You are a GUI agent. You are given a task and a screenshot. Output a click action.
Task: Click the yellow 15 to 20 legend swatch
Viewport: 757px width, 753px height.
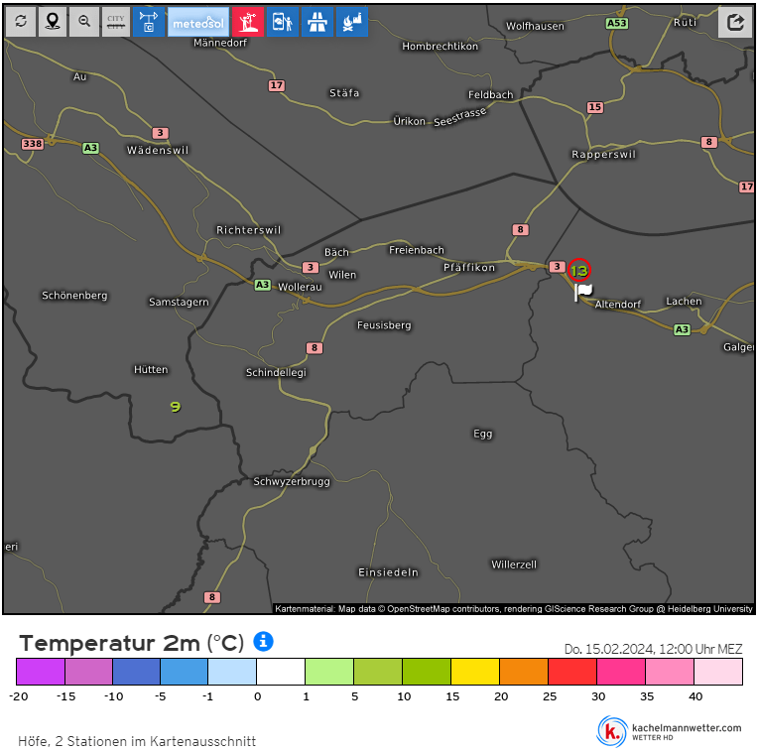tap(474, 672)
